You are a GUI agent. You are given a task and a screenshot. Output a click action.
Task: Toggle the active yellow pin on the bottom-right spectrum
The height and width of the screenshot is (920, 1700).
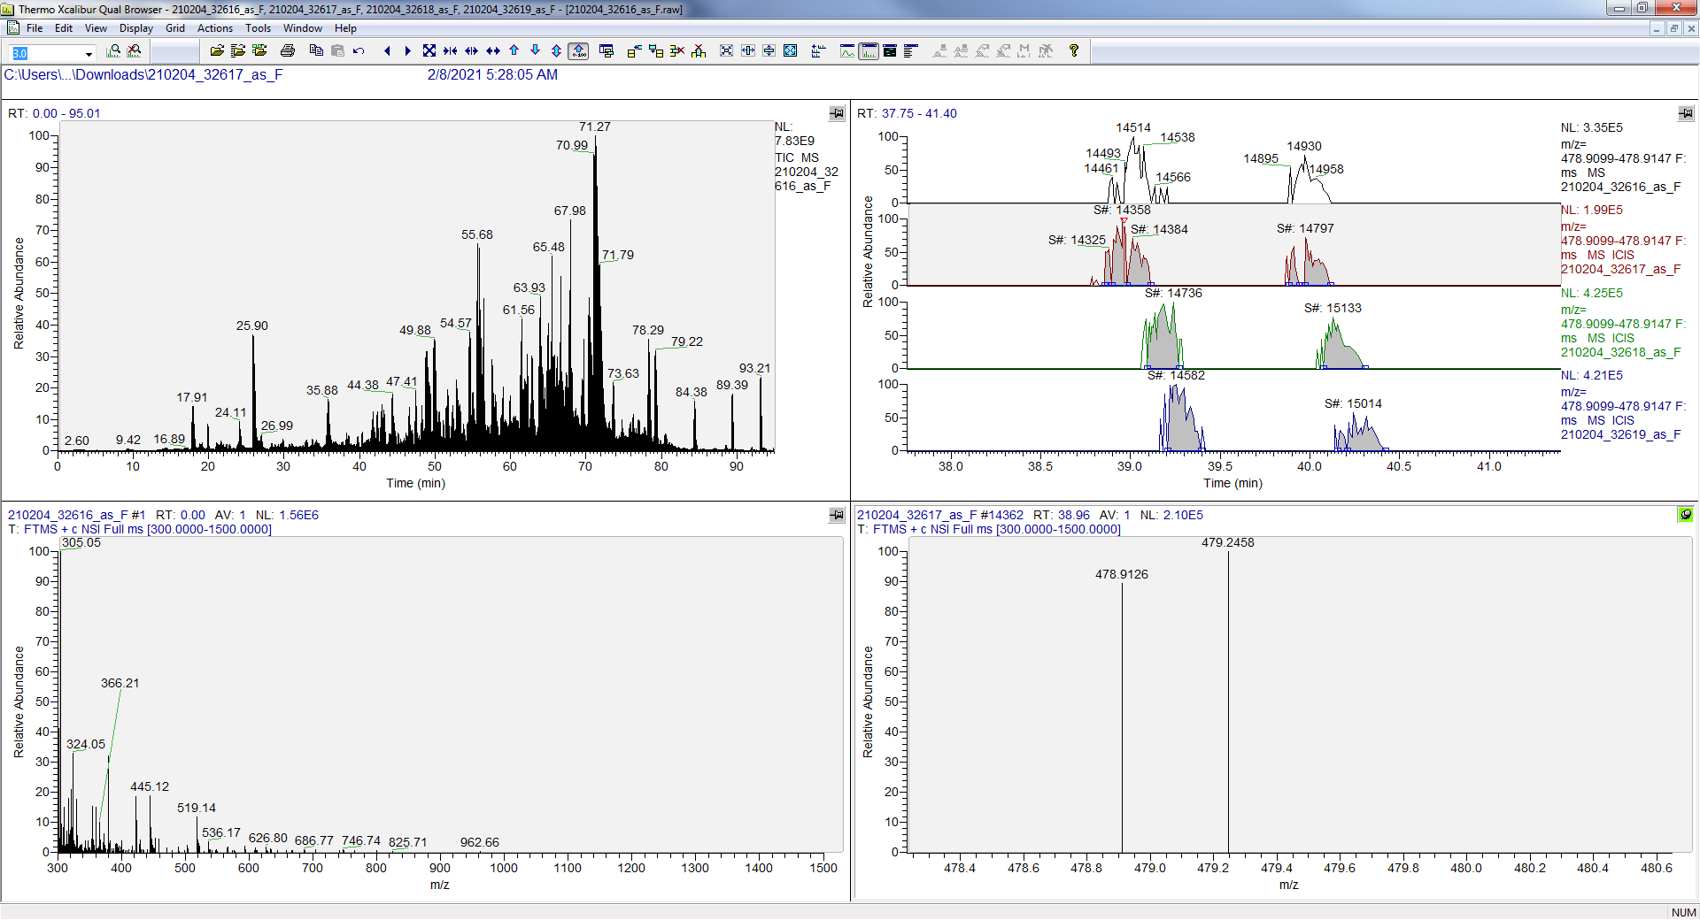tap(1685, 515)
